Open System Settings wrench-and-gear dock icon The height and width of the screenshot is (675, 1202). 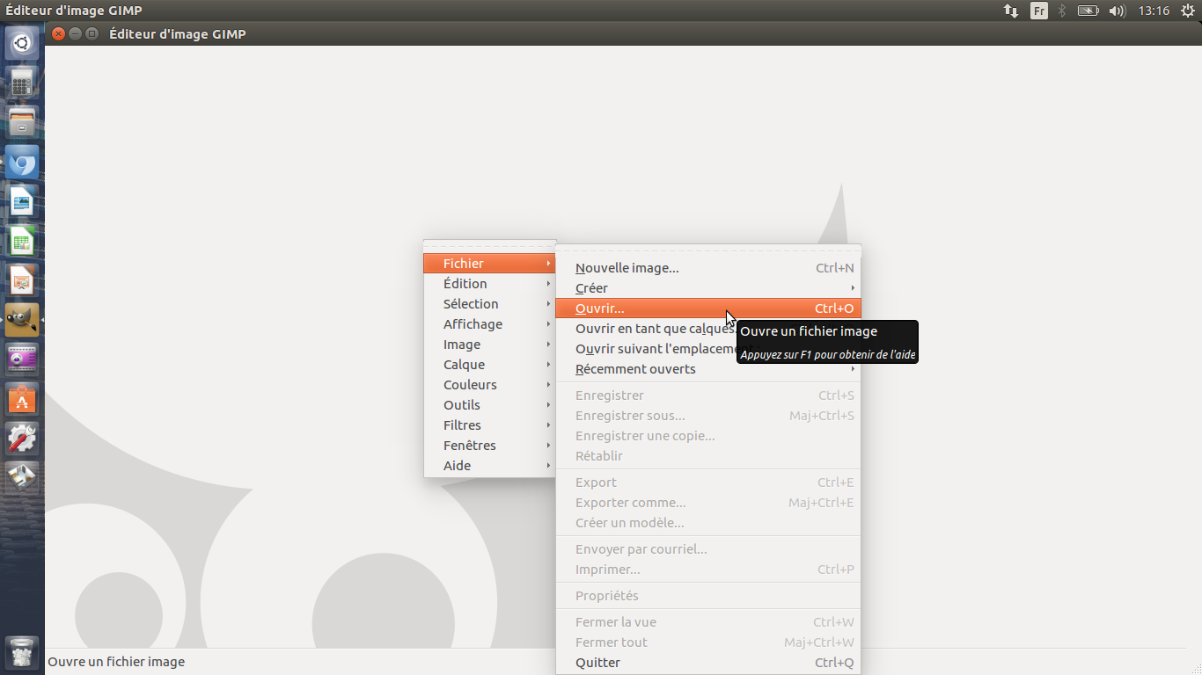pyautogui.click(x=22, y=439)
